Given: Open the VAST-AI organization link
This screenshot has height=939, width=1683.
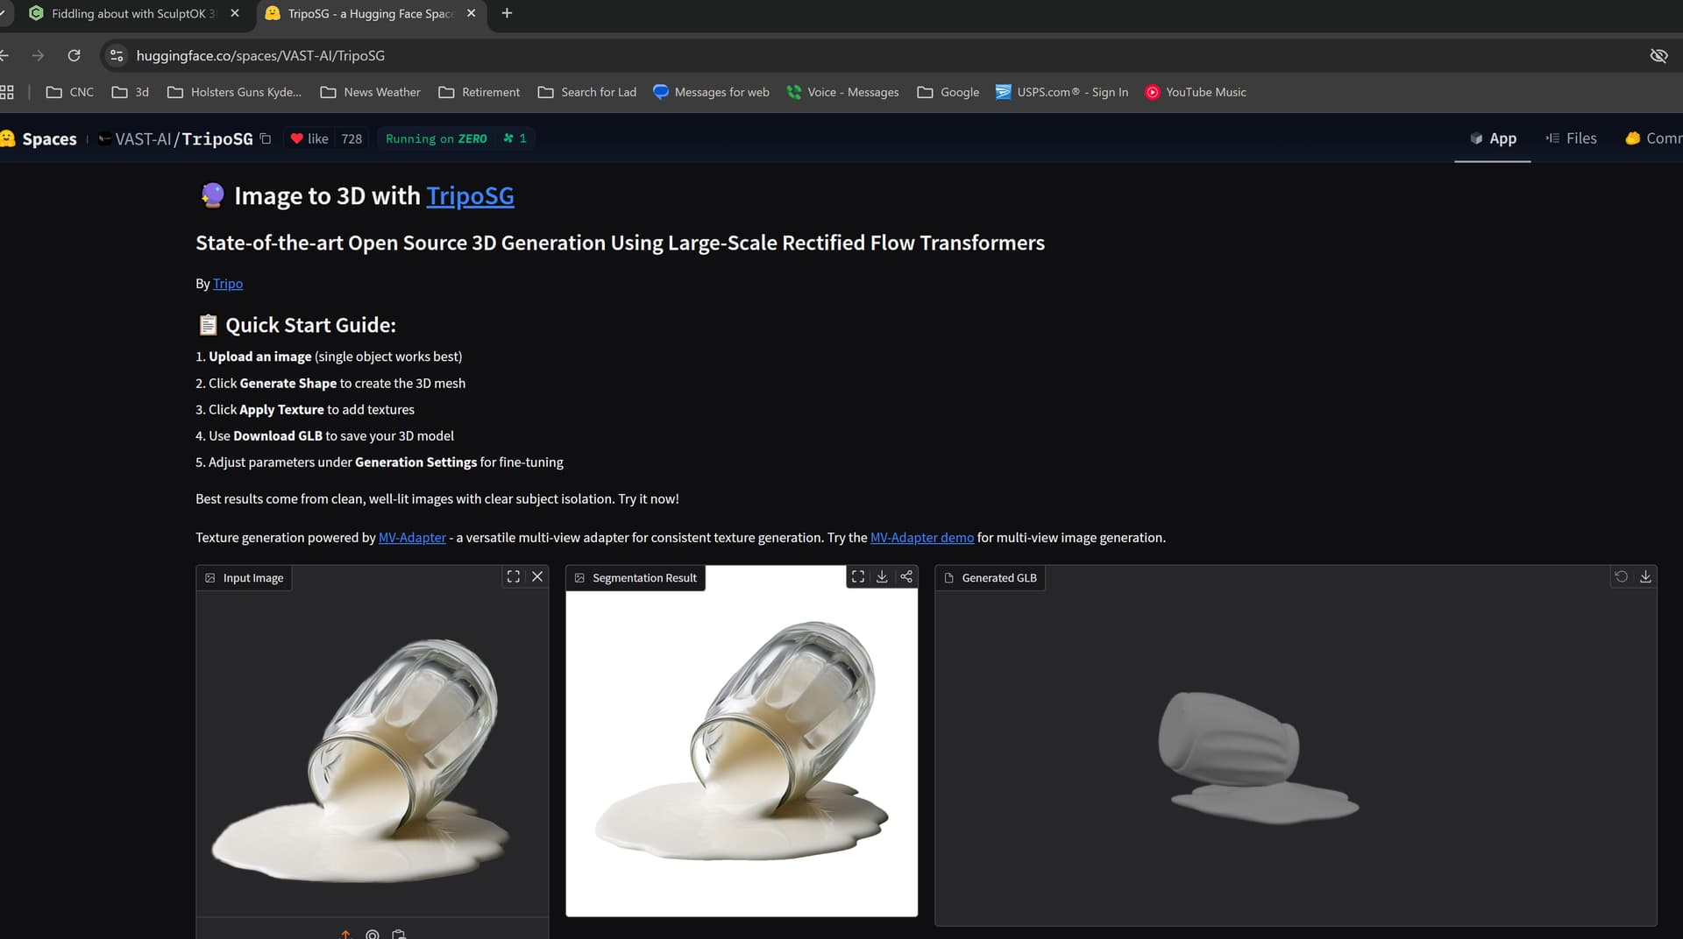Looking at the screenshot, I should 143,138.
